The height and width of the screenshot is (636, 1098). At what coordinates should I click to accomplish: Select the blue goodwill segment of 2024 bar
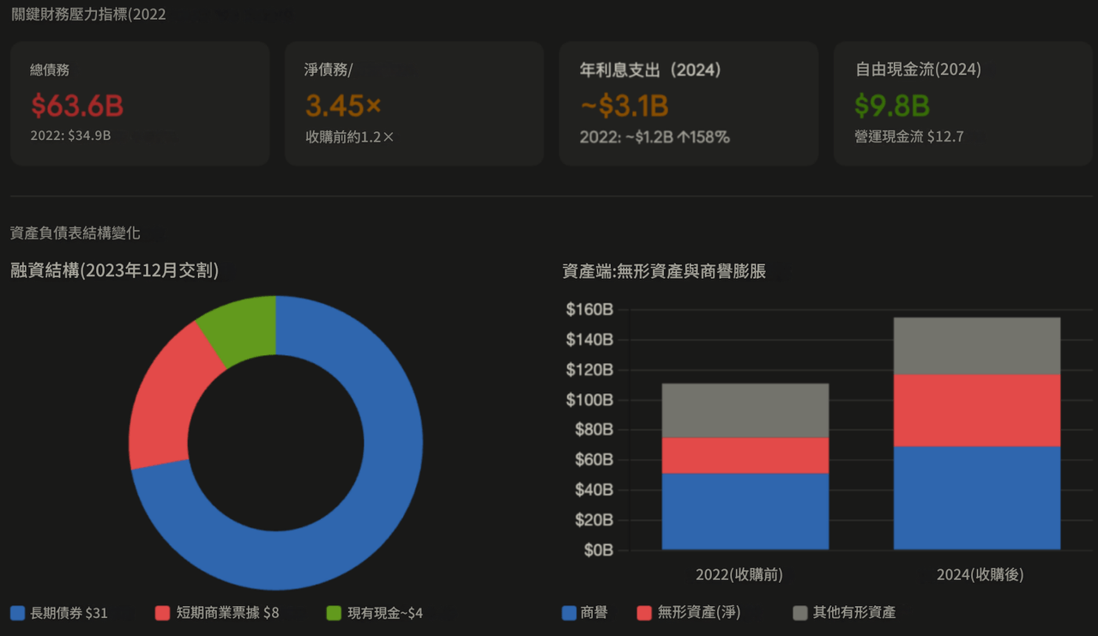point(977,498)
